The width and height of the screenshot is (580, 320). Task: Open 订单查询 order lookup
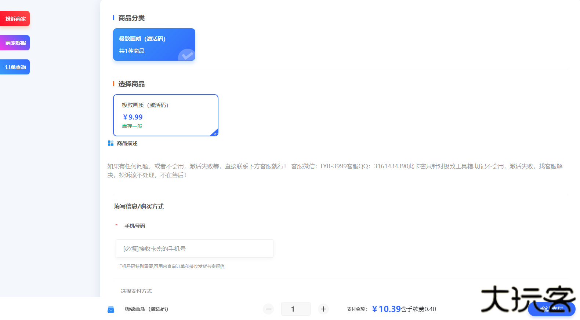pos(15,67)
